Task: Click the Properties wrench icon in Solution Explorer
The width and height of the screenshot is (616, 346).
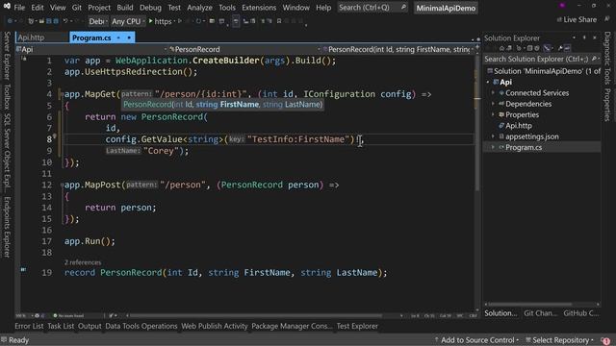Action: click(x=559, y=48)
